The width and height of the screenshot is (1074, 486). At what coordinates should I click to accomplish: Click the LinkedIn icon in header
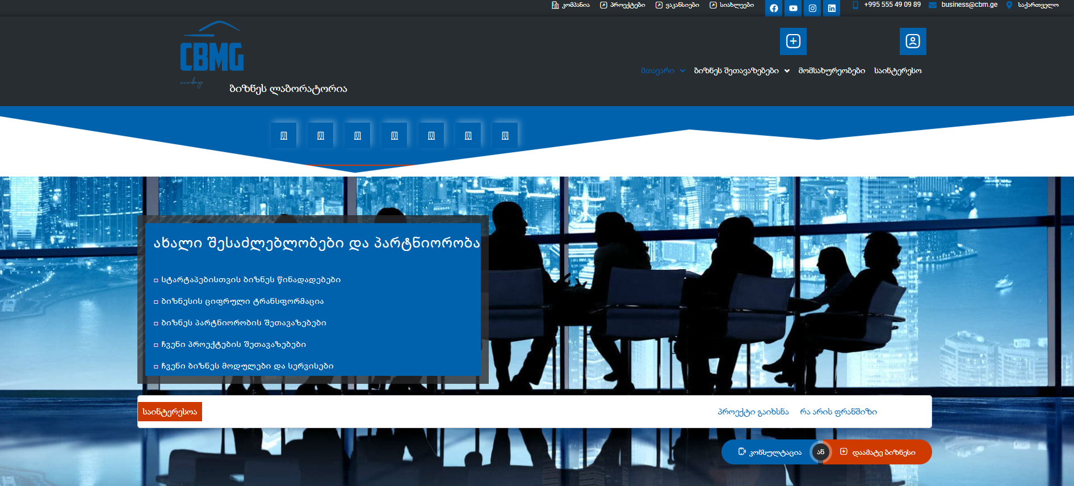coord(832,9)
